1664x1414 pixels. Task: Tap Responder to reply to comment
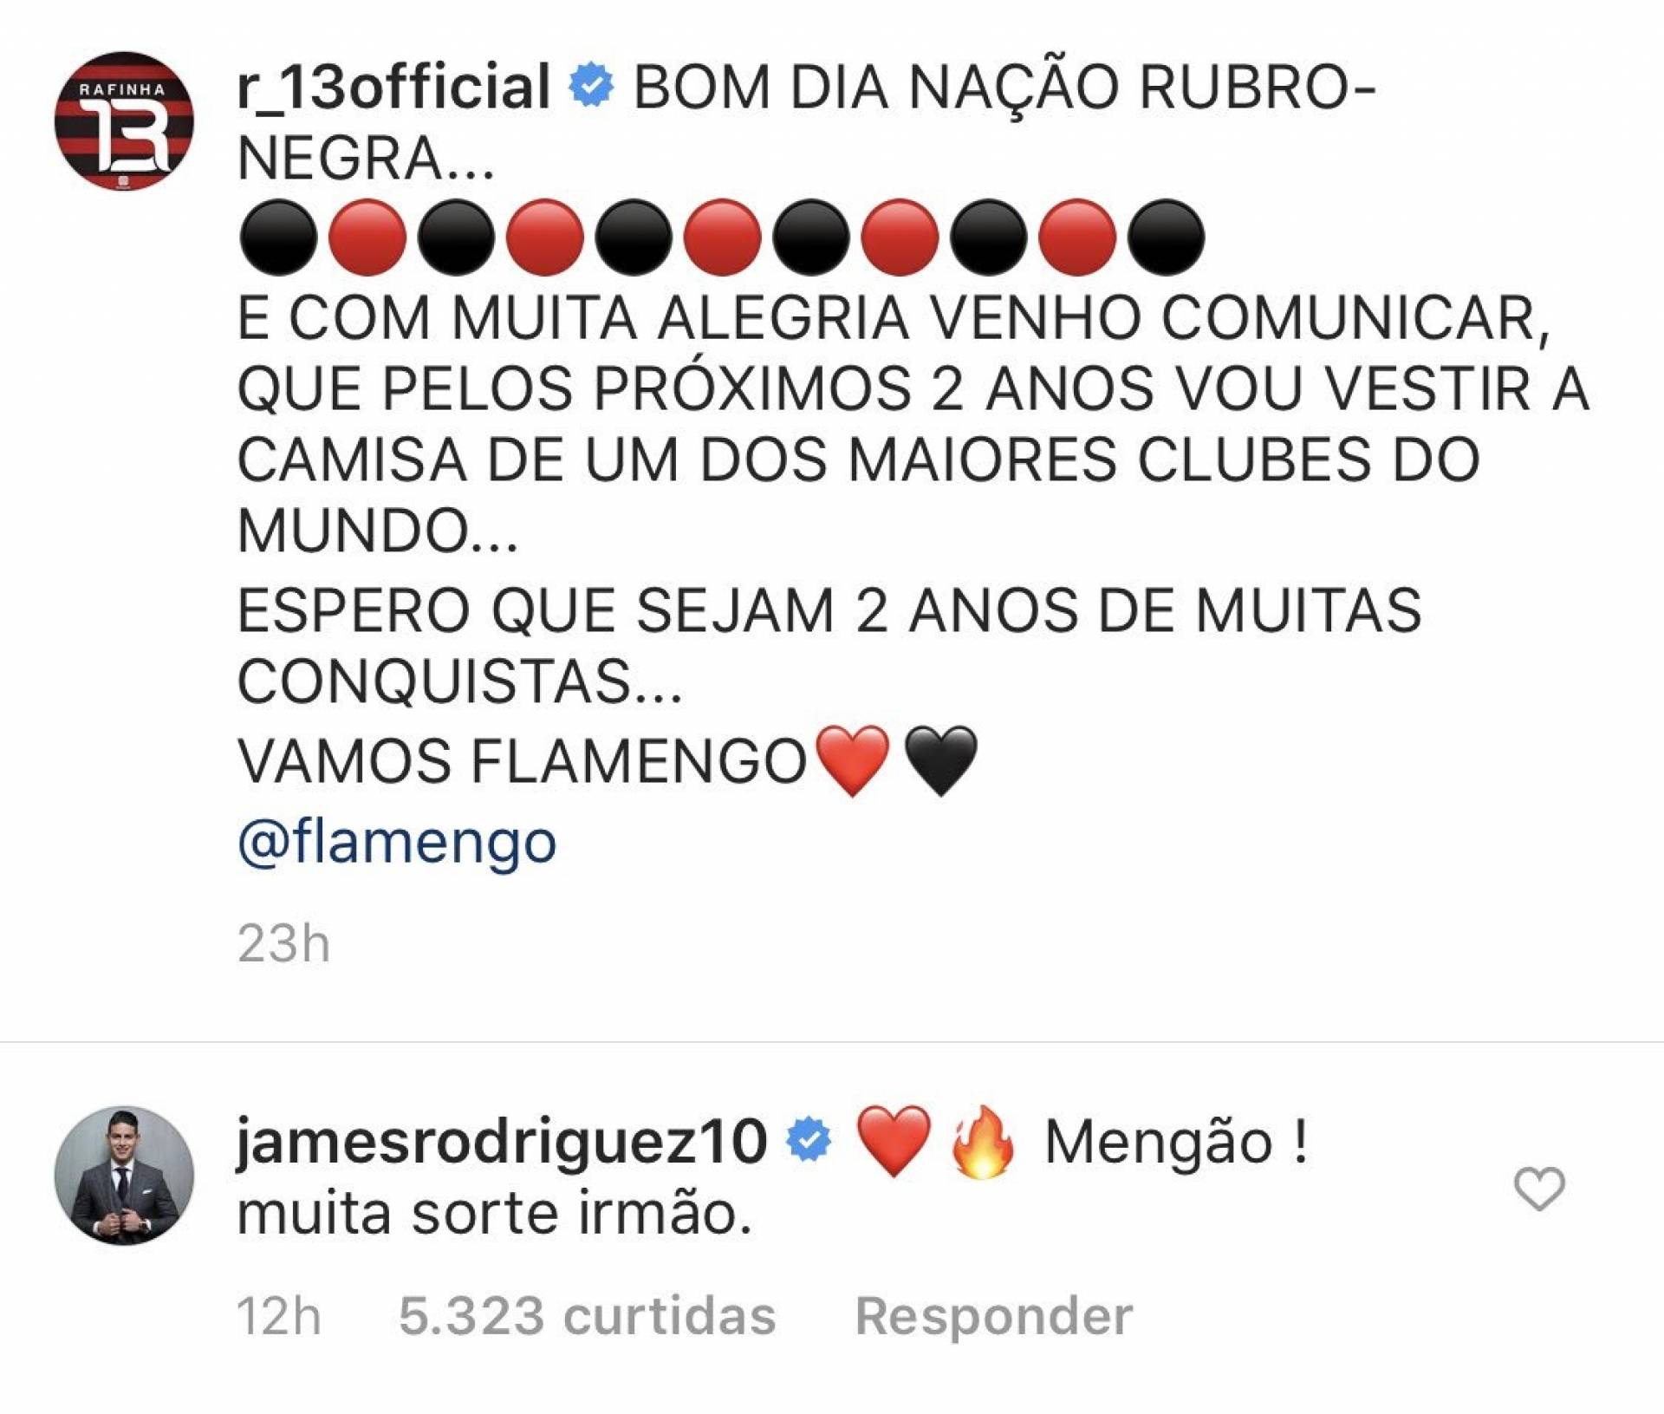pyautogui.click(x=994, y=1316)
